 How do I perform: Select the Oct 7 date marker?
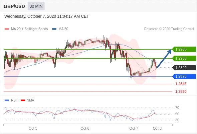click(x=134, y=128)
